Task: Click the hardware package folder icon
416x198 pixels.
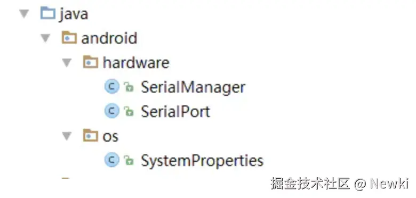Action: click(x=91, y=62)
